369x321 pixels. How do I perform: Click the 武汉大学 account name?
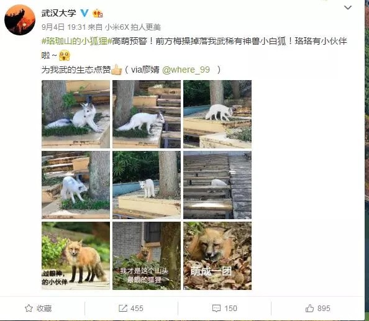coord(58,13)
